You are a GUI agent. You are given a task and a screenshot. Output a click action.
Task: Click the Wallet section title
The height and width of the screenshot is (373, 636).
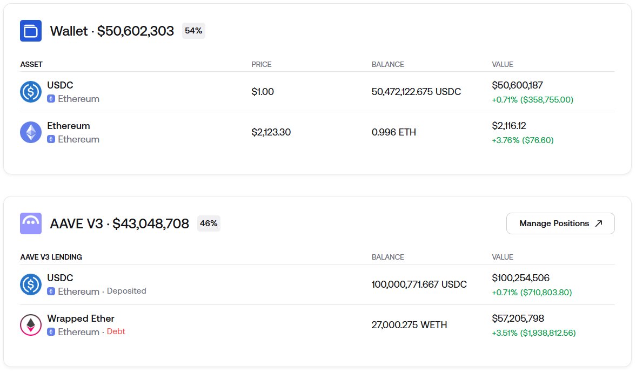[112, 31]
